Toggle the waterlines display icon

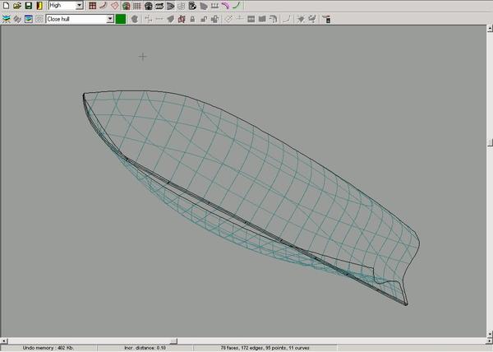click(x=170, y=6)
